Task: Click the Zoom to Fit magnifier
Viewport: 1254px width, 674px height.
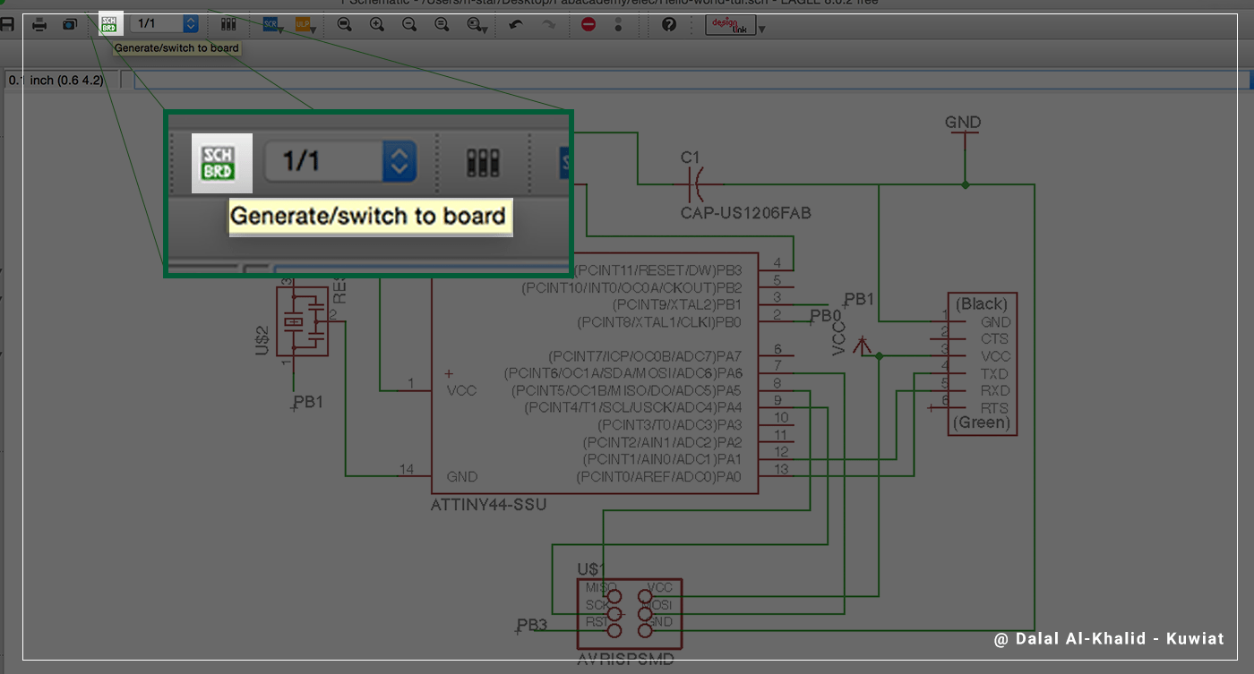Action: point(344,24)
